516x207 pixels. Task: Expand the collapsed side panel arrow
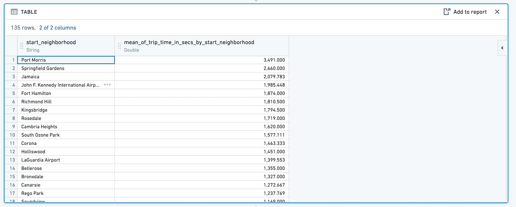click(502, 48)
